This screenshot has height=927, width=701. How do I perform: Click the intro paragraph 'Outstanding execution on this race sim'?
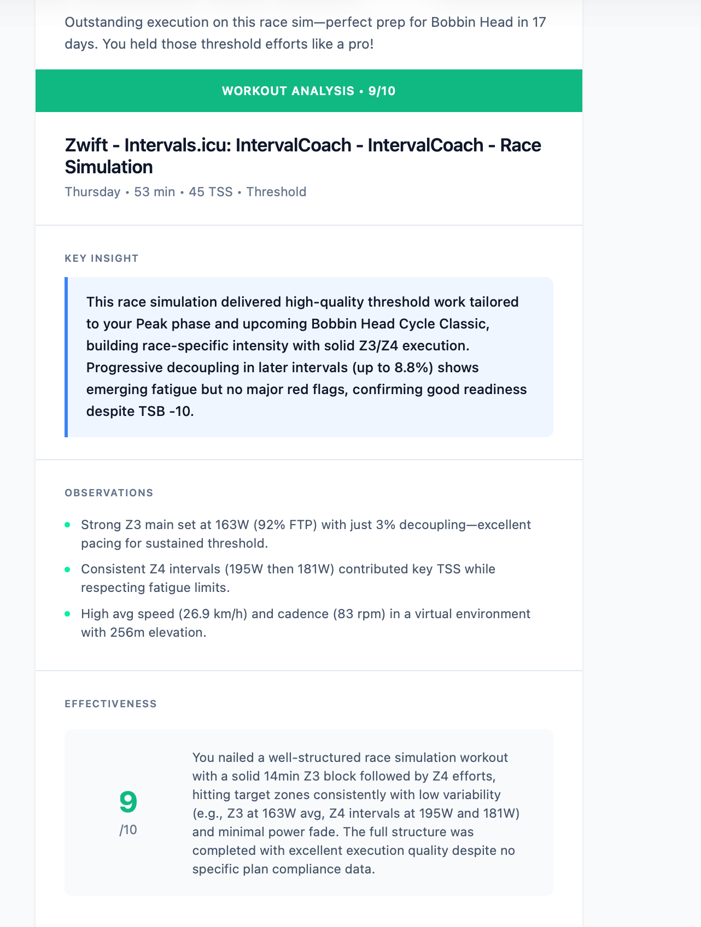(x=305, y=33)
